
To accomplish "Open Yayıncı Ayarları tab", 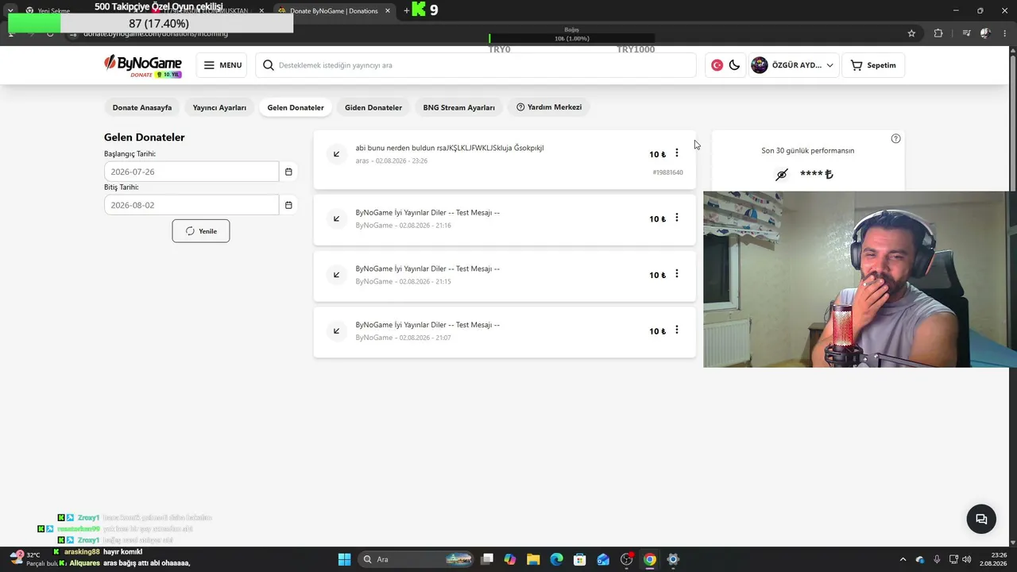I will (x=219, y=107).
